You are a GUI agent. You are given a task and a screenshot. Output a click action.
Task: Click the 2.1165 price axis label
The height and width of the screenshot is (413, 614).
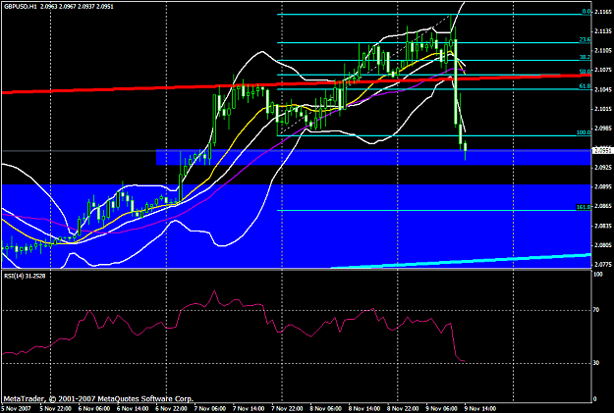point(602,12)
